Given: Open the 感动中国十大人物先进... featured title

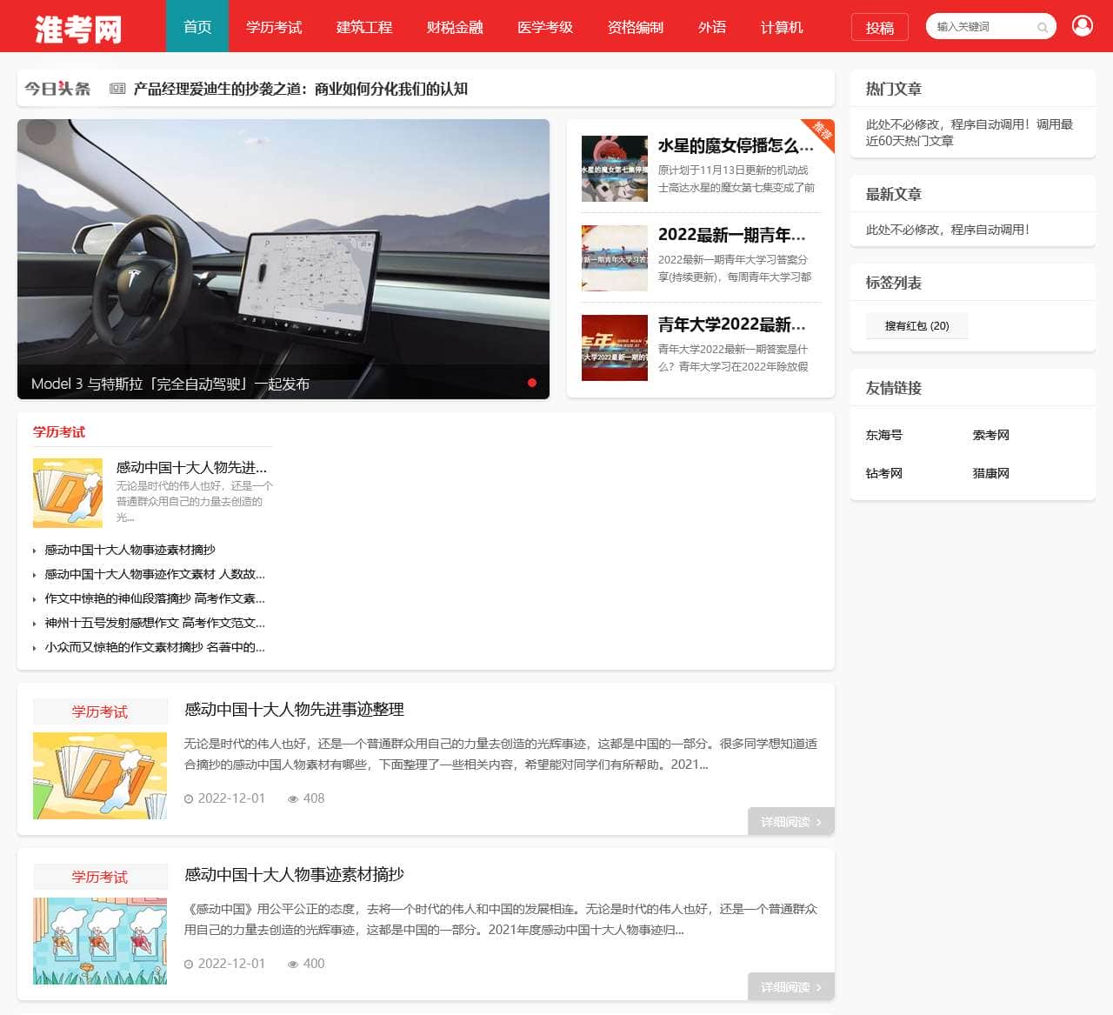Looking at the screenshot, I should 191,467.
